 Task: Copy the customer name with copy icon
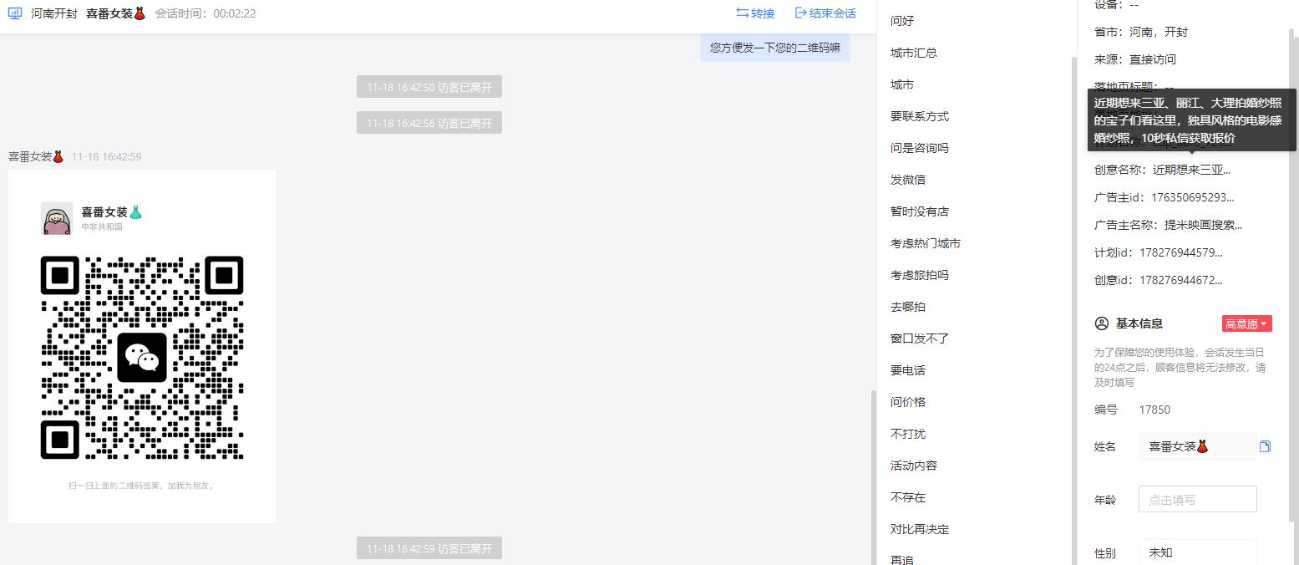[x=1265, y=446]
